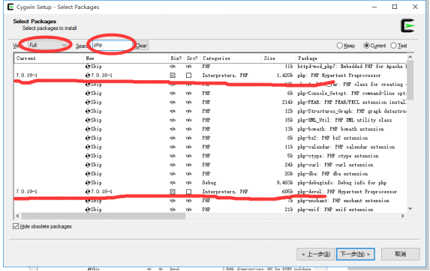Click the php-calendar extension text
The width and height of the screenshot is (430, 271).
[x=346, y=147]
